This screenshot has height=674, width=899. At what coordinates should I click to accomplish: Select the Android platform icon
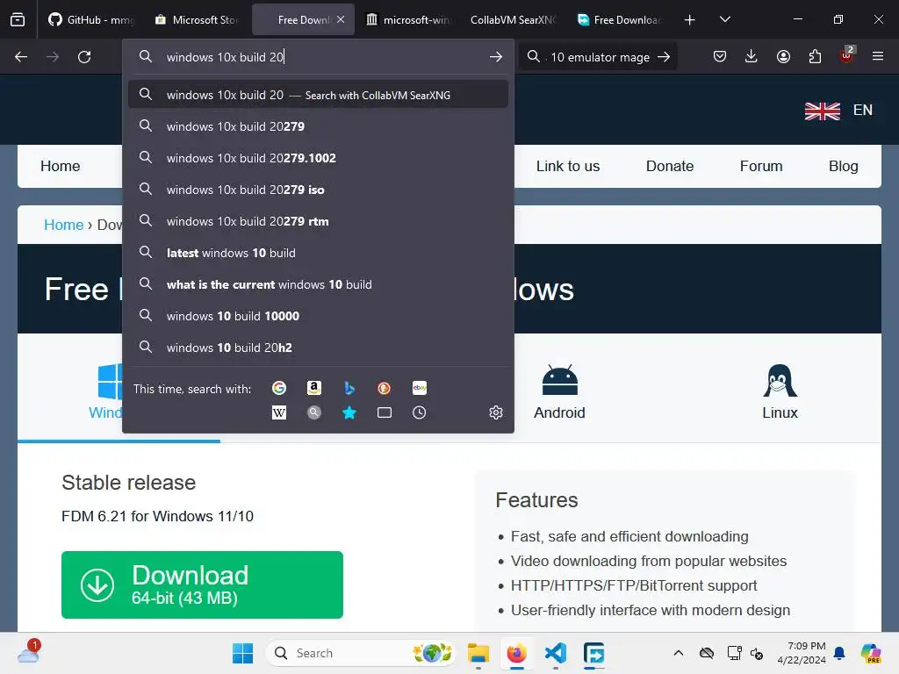point(559,392)
